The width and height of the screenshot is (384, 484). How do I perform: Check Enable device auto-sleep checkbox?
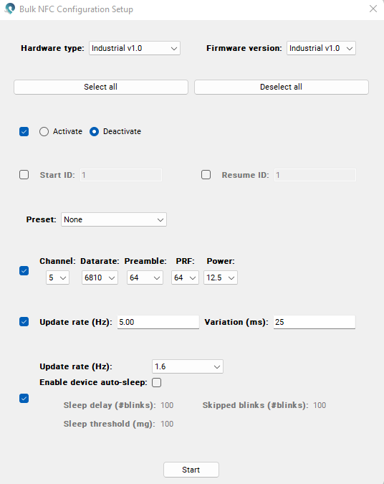(157, 382)
